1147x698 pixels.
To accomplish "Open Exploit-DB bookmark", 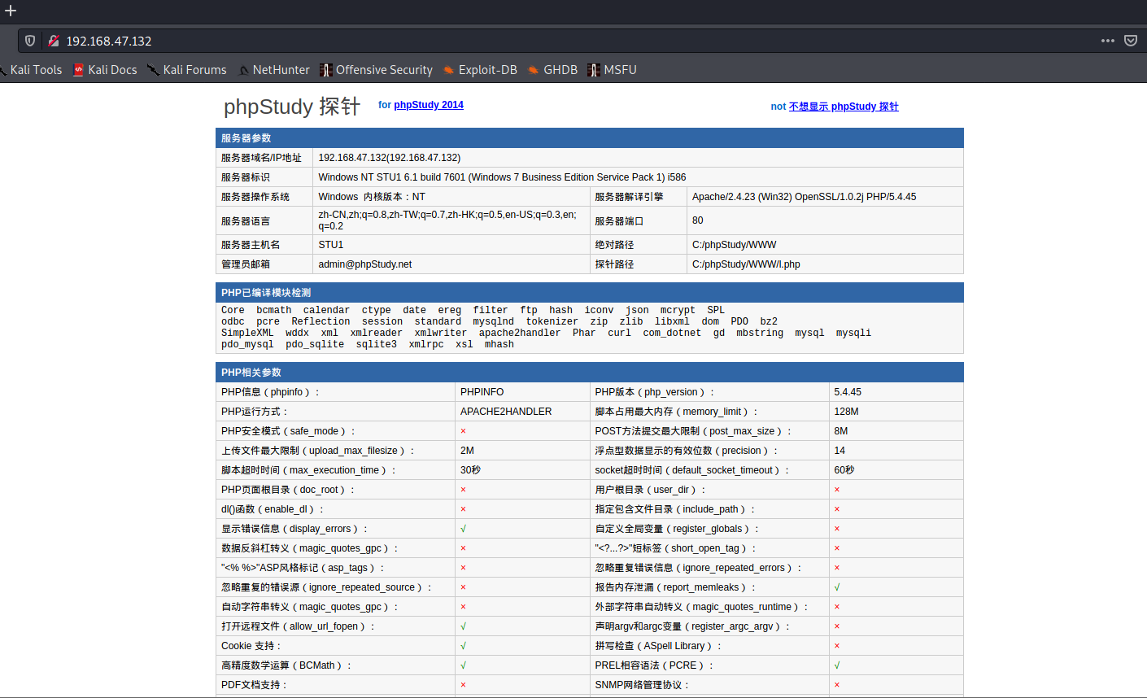I will 480,70.
